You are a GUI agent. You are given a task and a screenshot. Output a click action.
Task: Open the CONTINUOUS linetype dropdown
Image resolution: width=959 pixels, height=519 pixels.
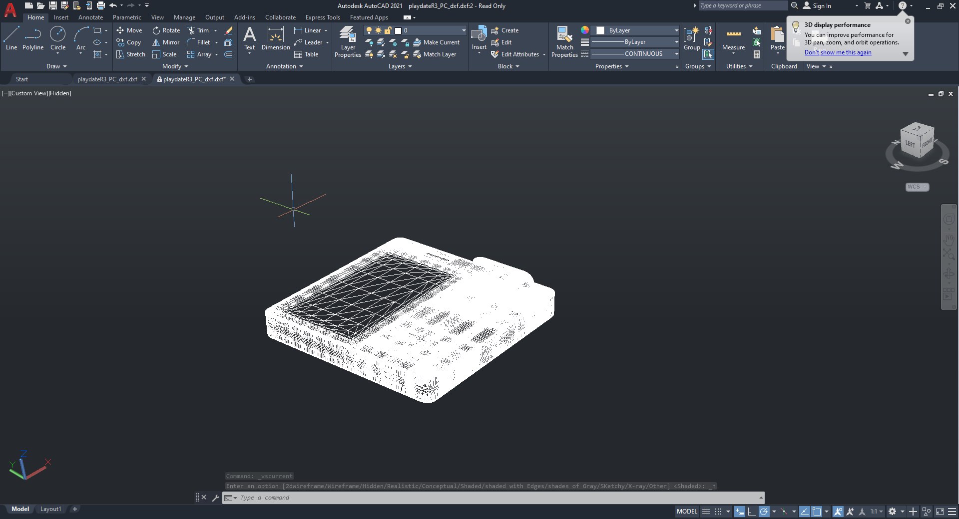coord(635,54)
